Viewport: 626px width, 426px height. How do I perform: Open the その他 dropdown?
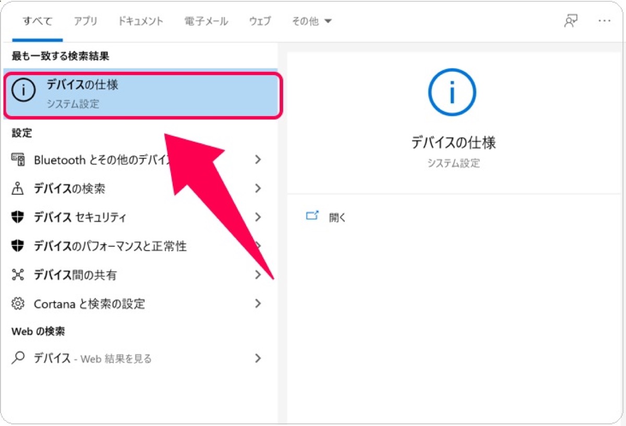(312, 21)
